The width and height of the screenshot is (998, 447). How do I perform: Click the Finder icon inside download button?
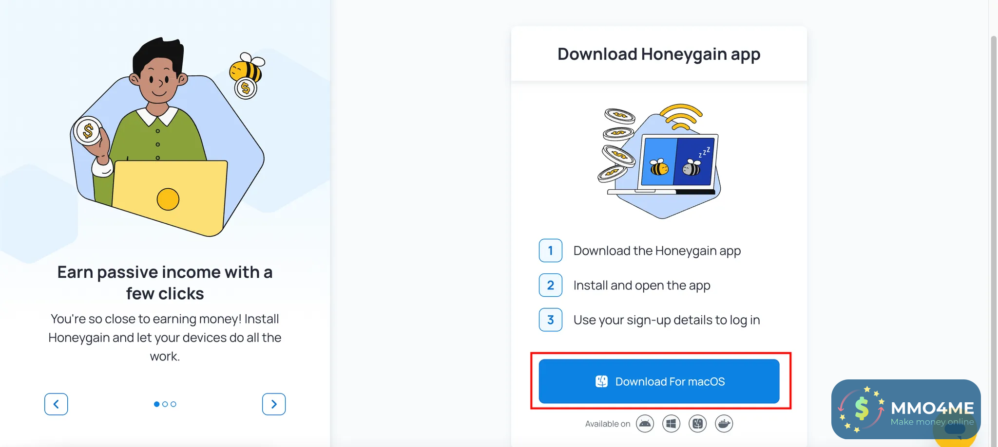(x=601, y=381)
